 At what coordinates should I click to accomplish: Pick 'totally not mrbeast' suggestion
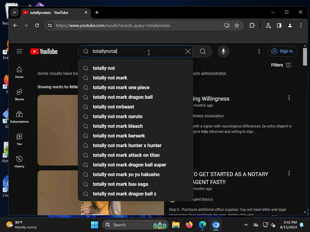[135, 107]
